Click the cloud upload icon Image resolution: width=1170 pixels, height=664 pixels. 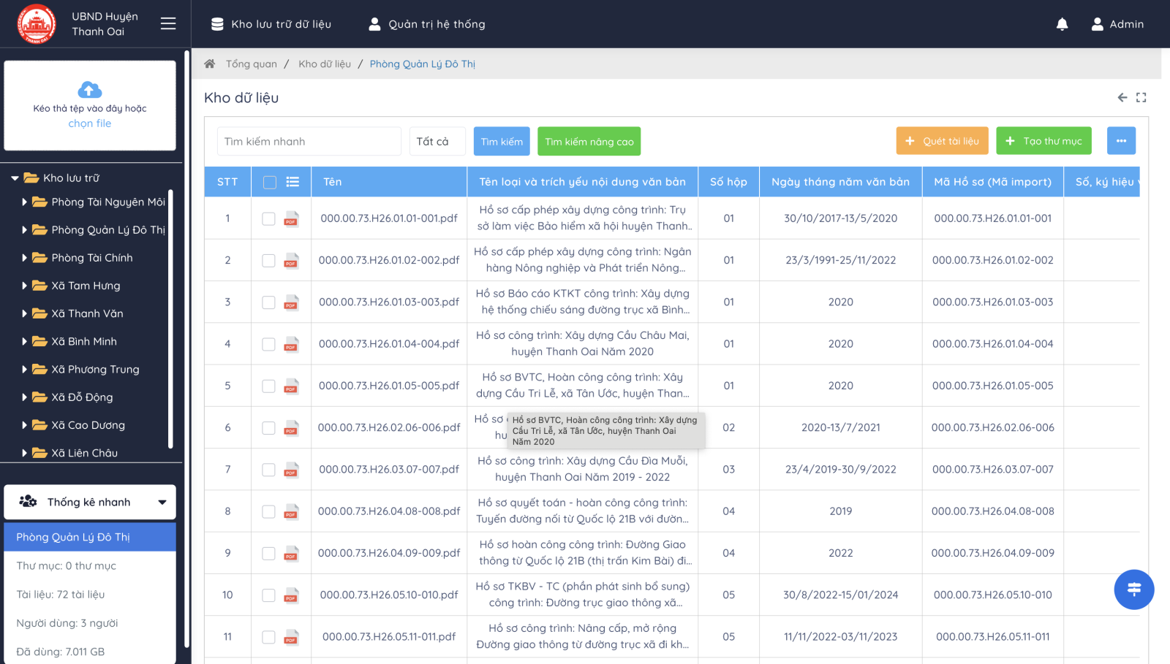point(90,90)
